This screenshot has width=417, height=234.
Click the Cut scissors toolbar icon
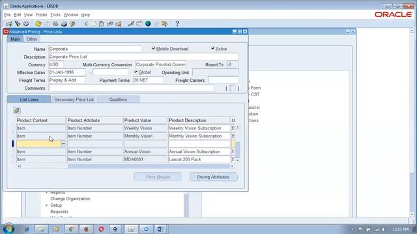coord(85,24)
